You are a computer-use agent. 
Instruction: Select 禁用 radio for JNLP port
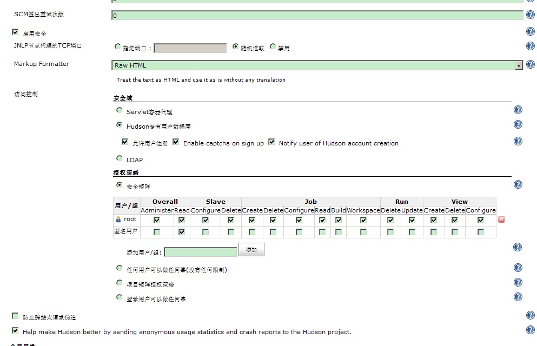[273, 46]
